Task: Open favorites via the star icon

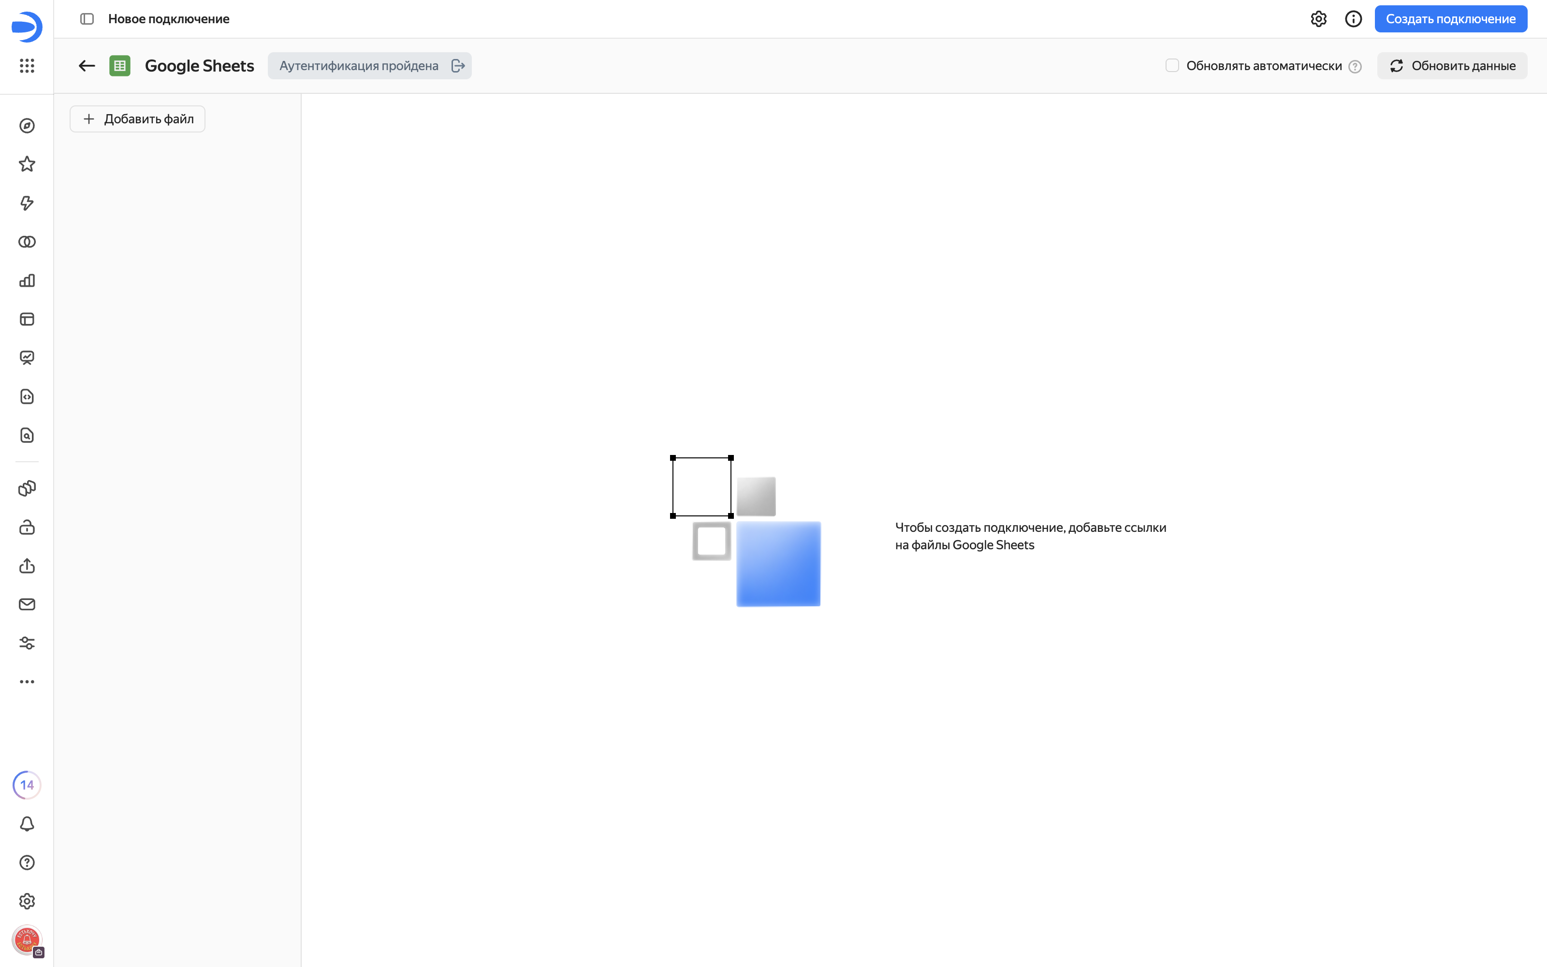Action: [27, 164]
